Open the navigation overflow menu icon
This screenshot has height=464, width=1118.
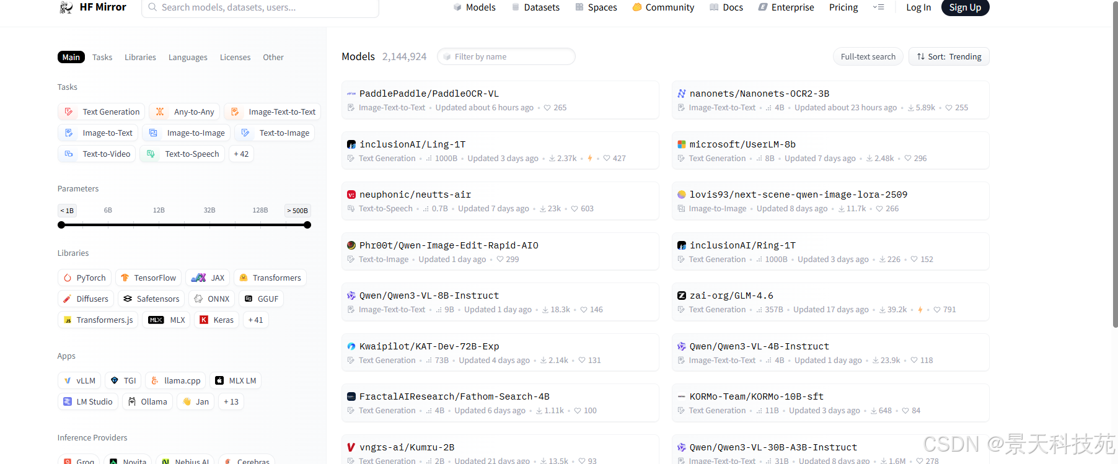coord(878,7)
